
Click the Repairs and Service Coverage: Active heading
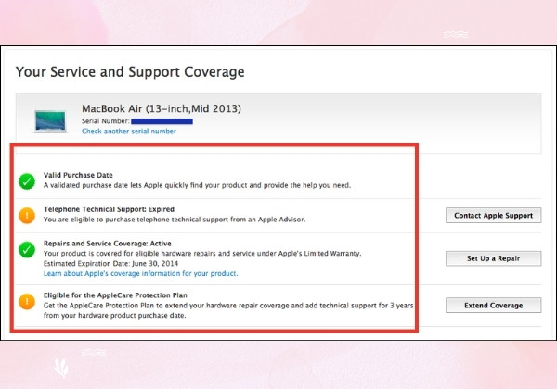tap(108, 244)
